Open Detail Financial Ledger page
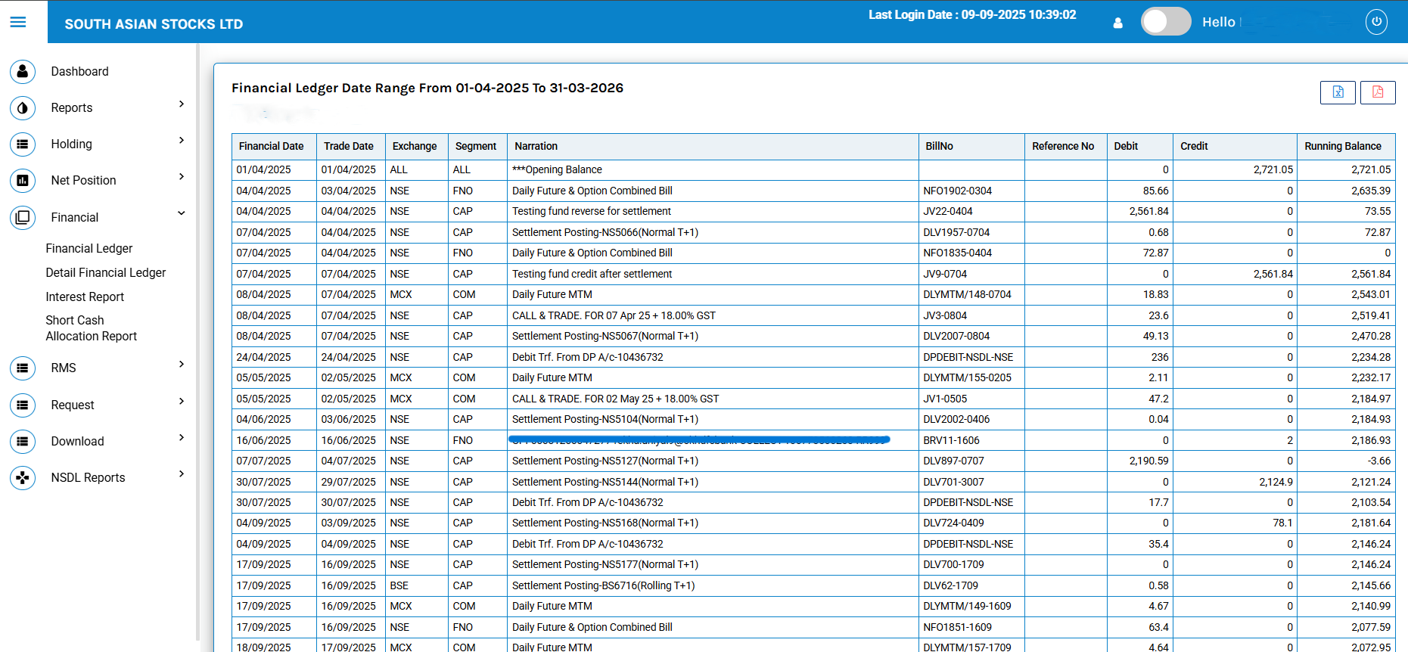The image size is (1408, 652). (x=105, y=273)
